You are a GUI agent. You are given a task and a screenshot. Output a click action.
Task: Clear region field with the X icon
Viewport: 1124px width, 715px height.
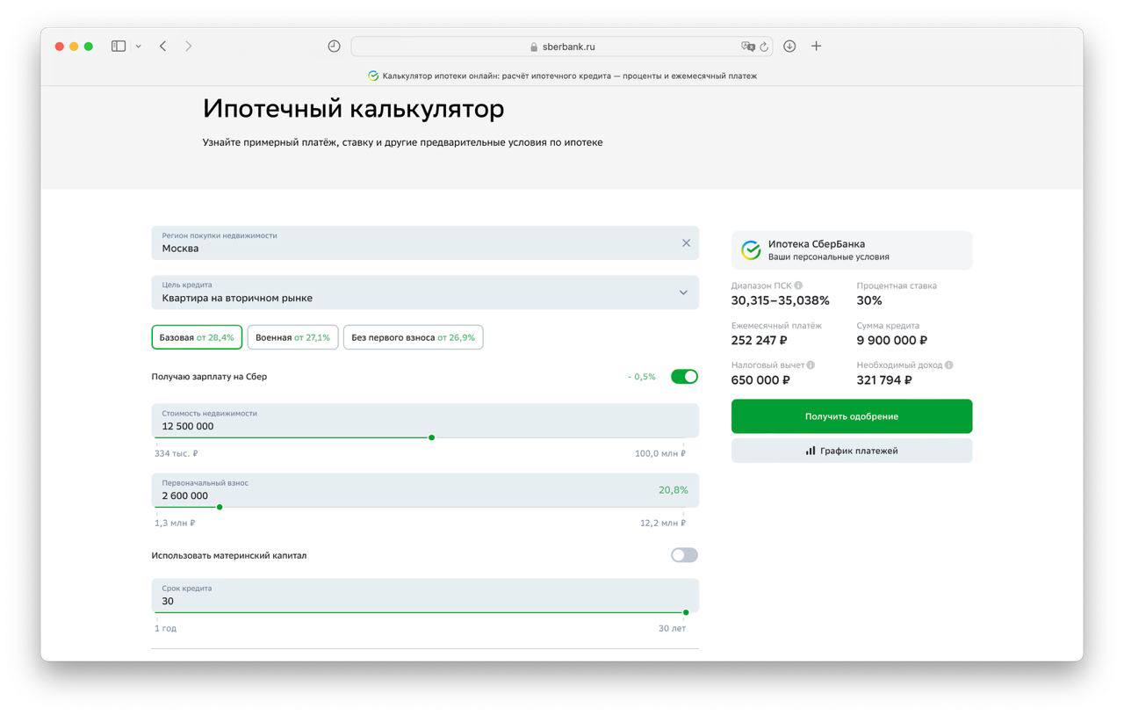(686, 243)
